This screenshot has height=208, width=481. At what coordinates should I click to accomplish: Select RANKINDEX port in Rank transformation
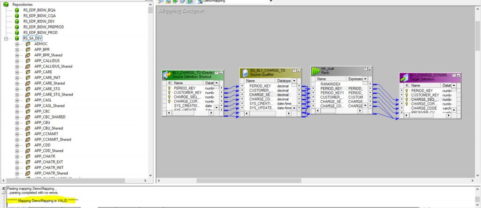[330, 84]
